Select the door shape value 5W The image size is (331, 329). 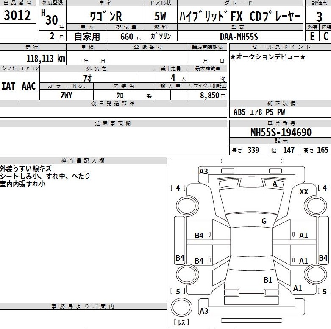(160, 16)
